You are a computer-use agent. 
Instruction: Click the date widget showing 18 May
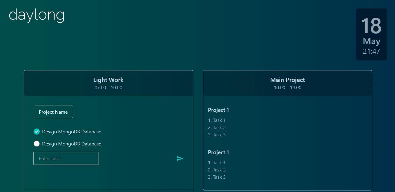click(371, 34)
